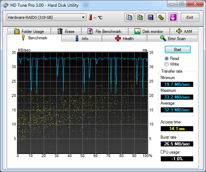Open the AAM speaker tab
206x172 pixels.
click(184, 32)
